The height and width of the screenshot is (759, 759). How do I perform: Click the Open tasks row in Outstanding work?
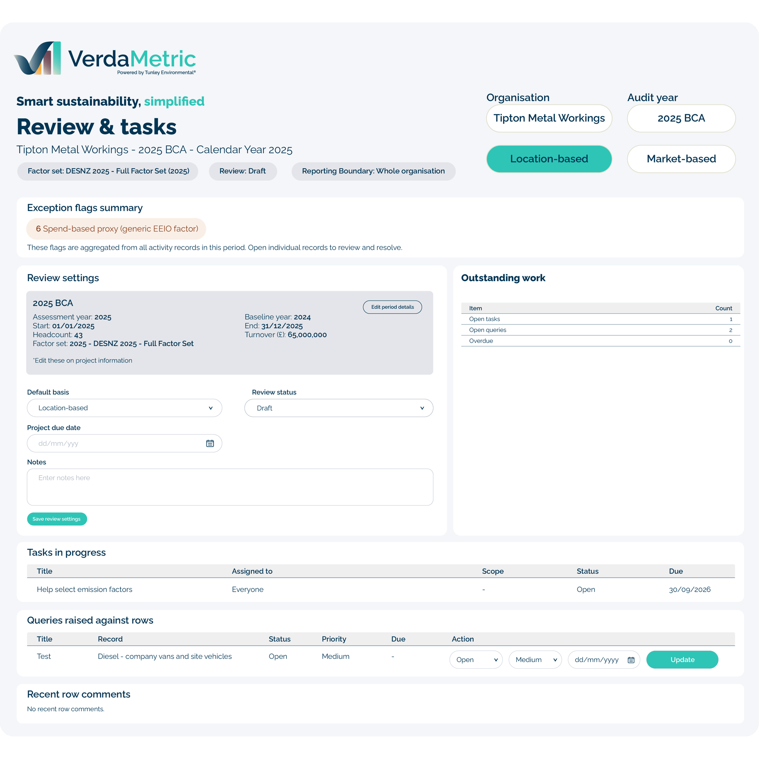(x=600, y=319)
